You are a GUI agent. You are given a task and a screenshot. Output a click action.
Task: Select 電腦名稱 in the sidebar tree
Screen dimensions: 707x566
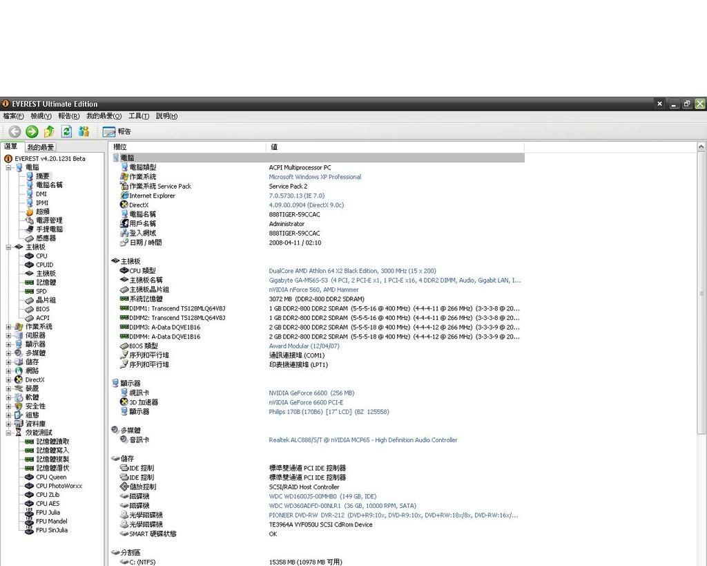coord(49,185)
